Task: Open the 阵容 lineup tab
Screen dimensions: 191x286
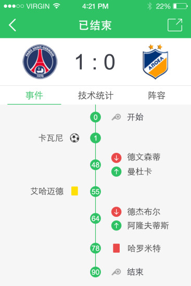Action: coord(157,95)
